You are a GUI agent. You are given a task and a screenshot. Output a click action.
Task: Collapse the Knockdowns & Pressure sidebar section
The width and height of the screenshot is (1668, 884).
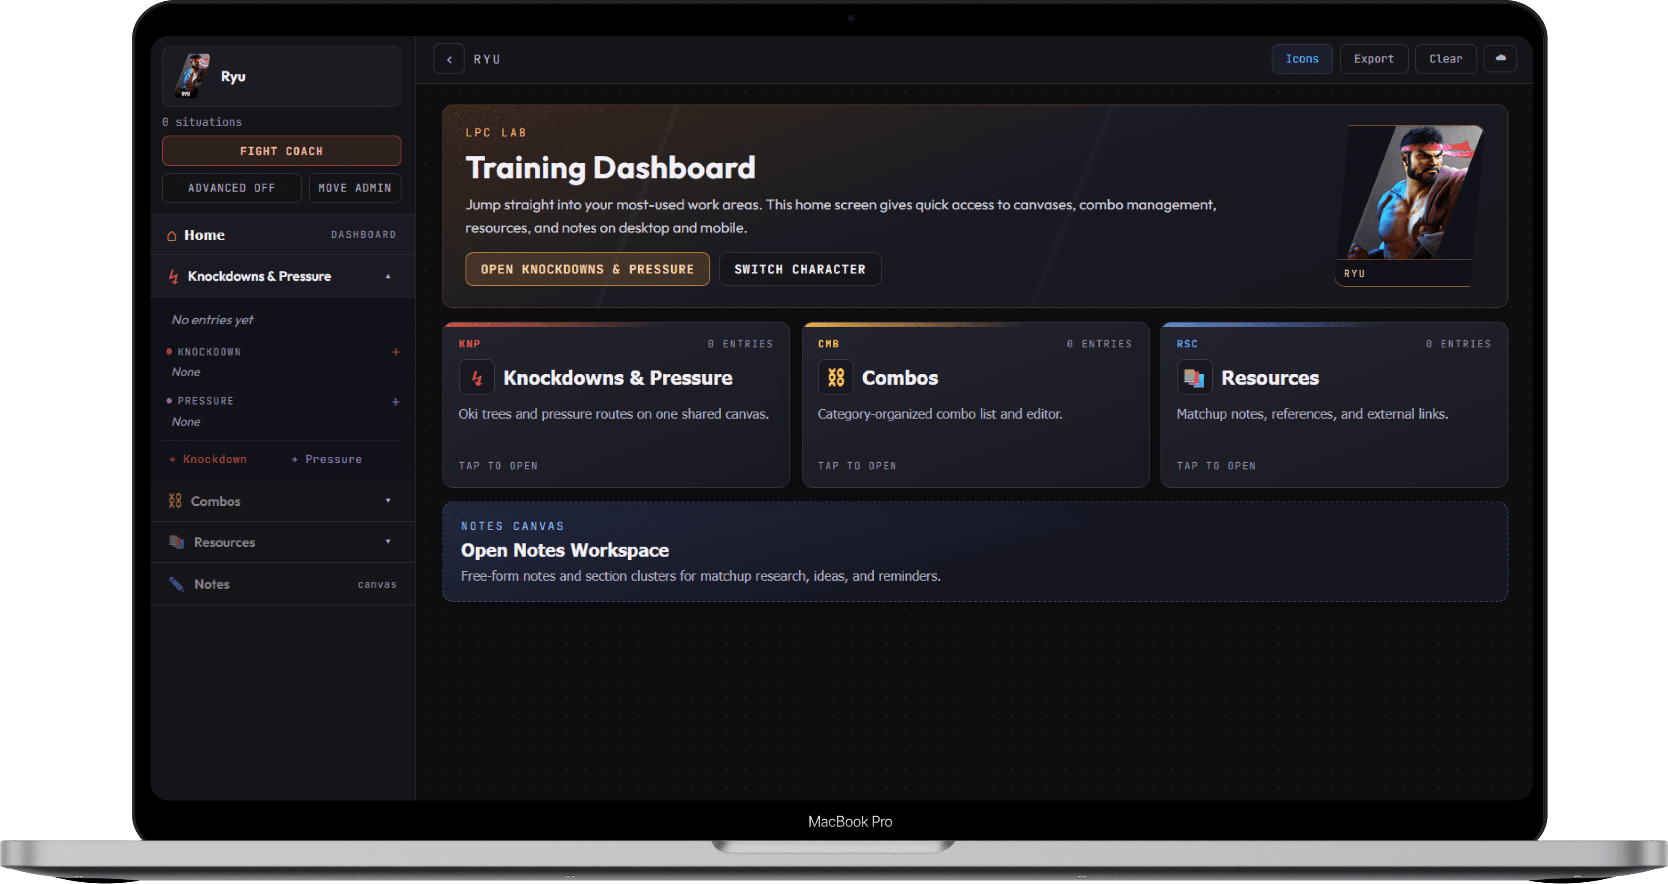[388, 276]
